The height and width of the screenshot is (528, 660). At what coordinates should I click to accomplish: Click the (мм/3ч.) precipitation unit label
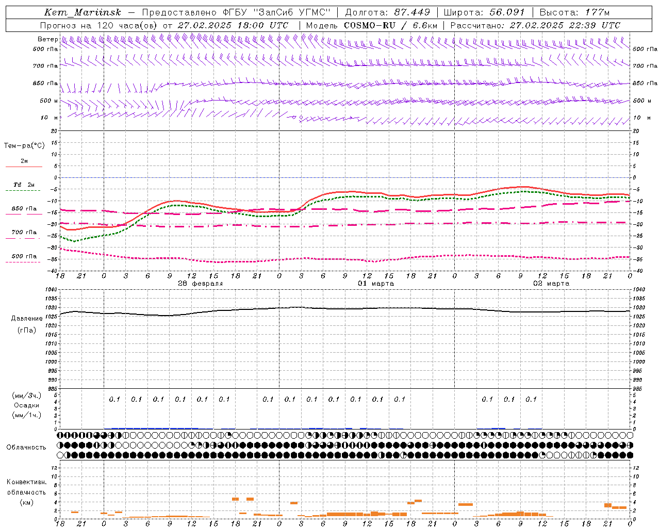point(27,395)
